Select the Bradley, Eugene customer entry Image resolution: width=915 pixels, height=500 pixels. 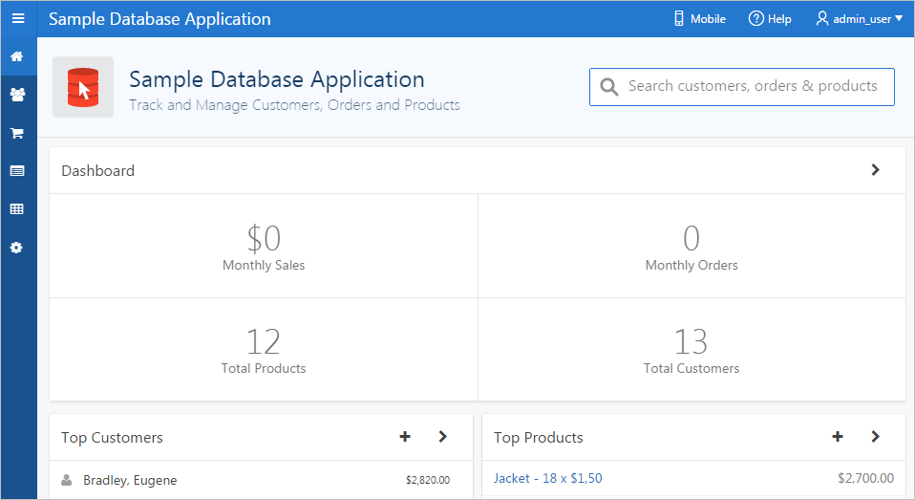click(x=130, y=480)
